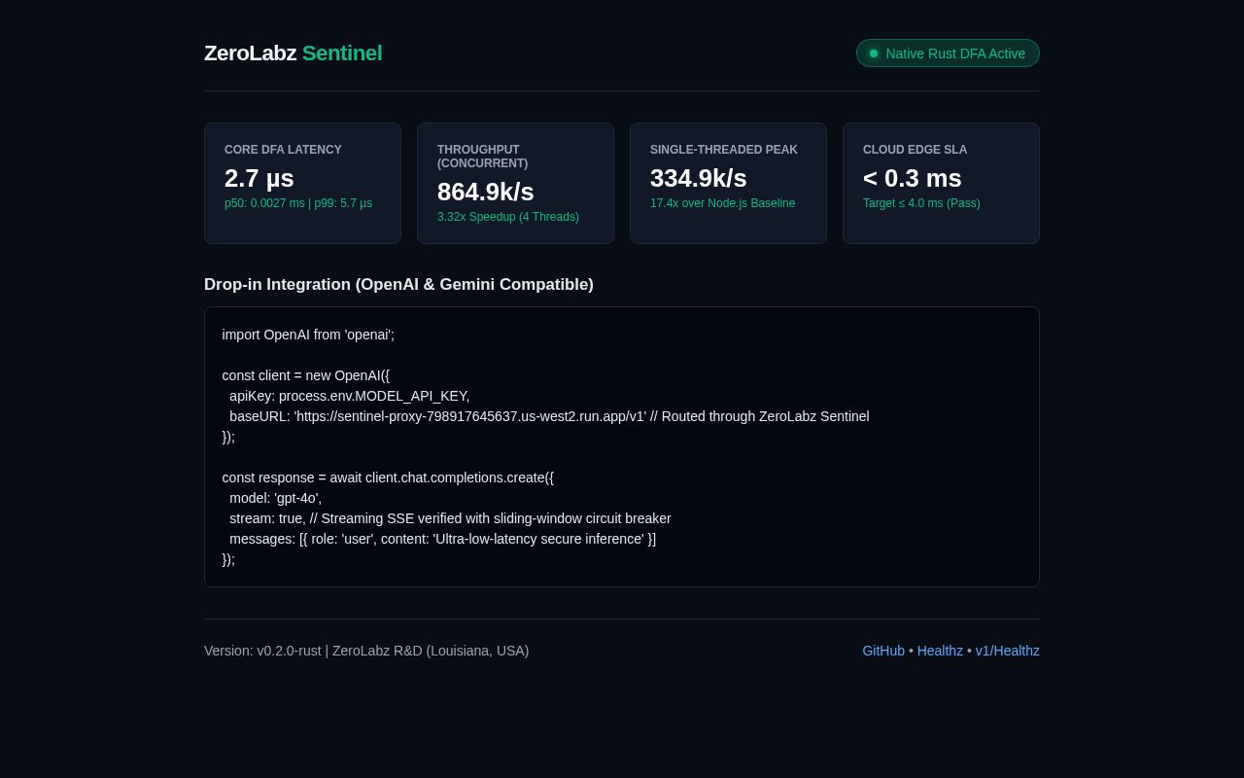Click the Drop-in Integration heading
The image size is (1244, 778).
coord(398,285)
